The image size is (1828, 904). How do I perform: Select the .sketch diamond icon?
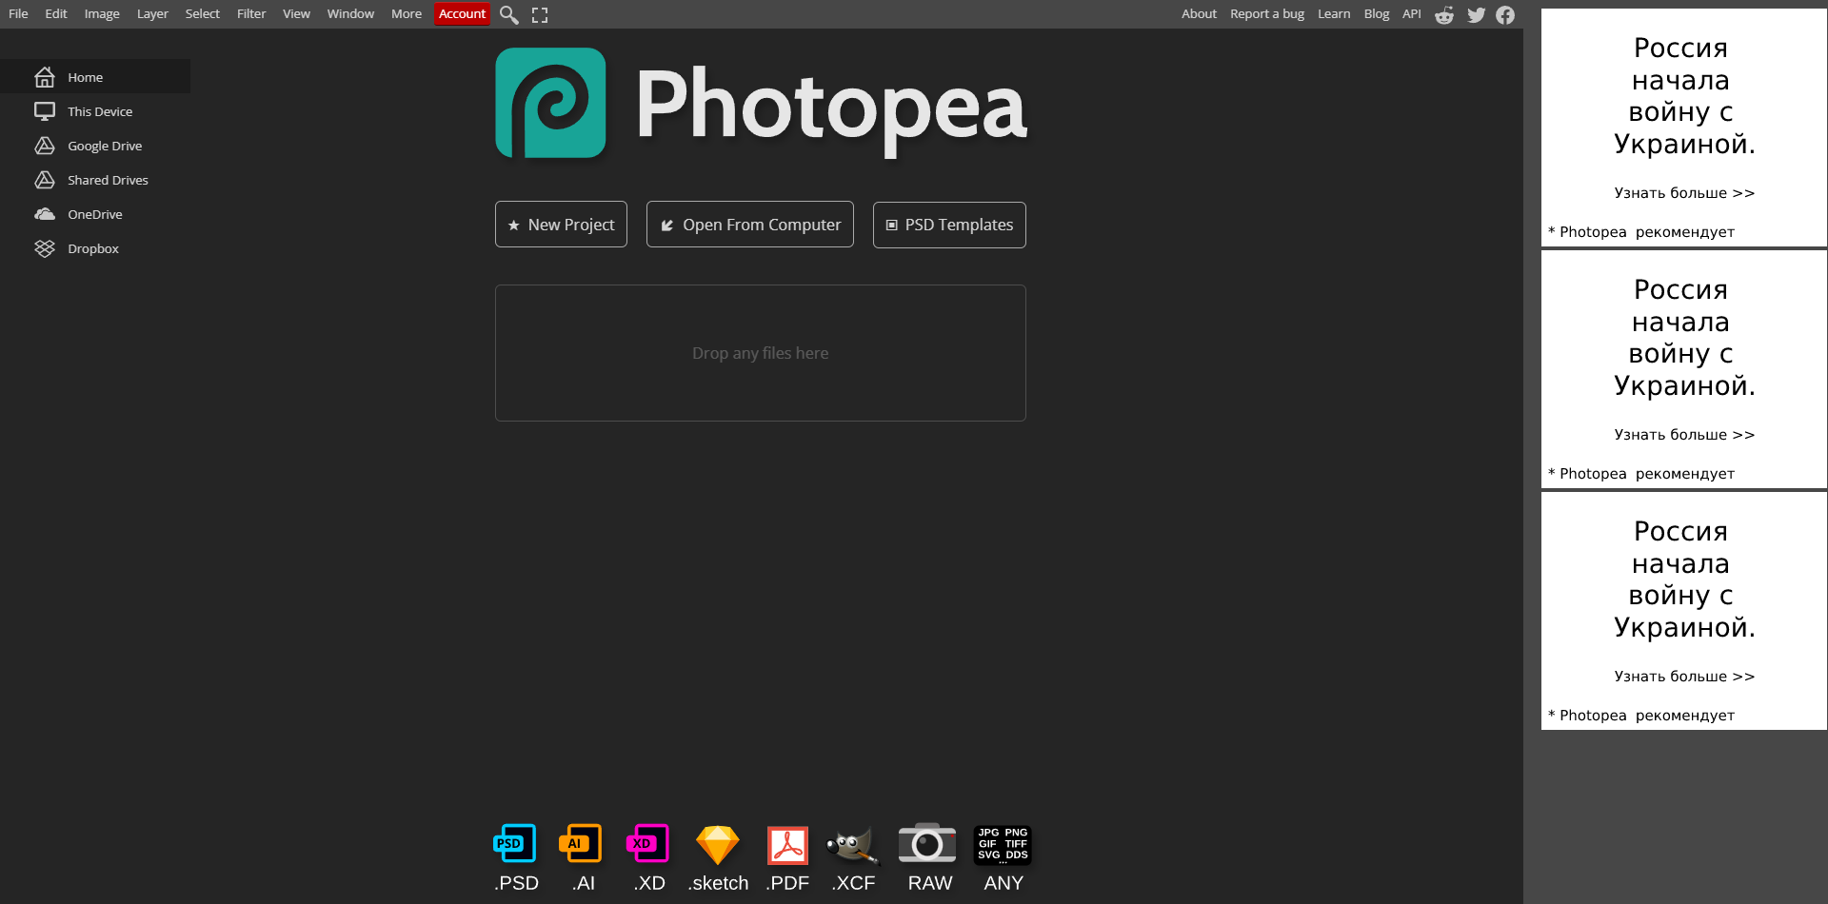coord(718,845)
